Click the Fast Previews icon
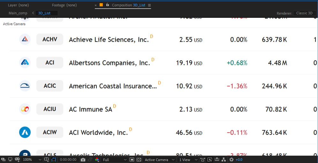The image size is (318, 163). pos(210,159)
